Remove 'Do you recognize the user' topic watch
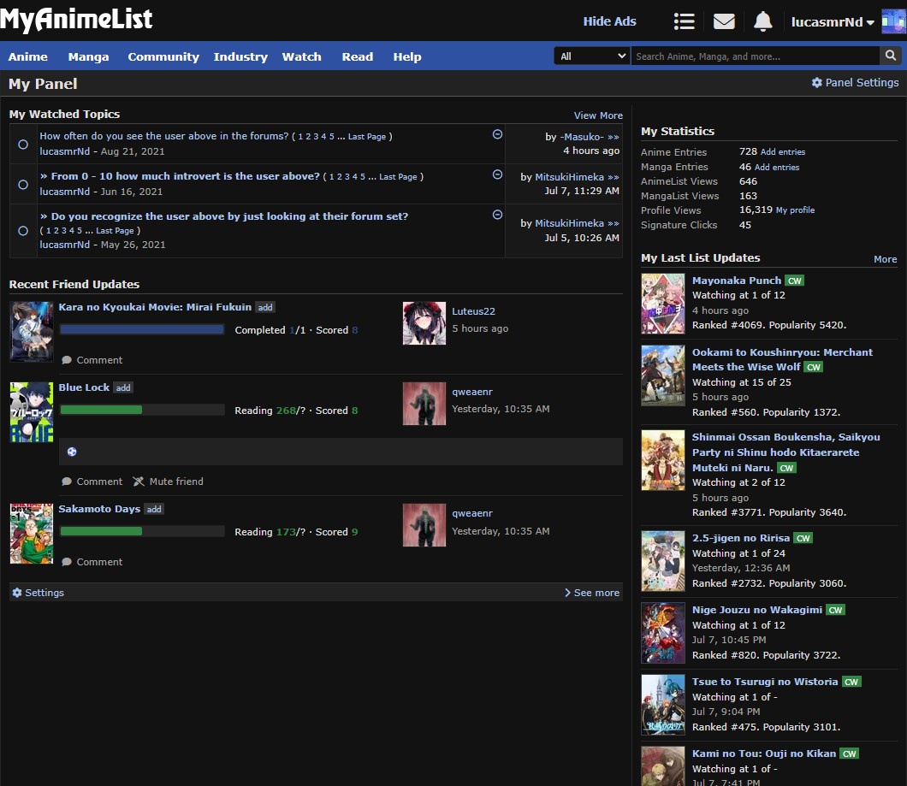Image resolution: width=907 pixels, height=786 pixels. click(497, 215)
